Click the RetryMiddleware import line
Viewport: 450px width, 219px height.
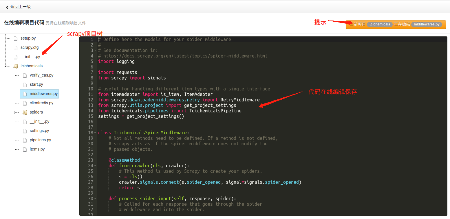[x=179, y=100]
